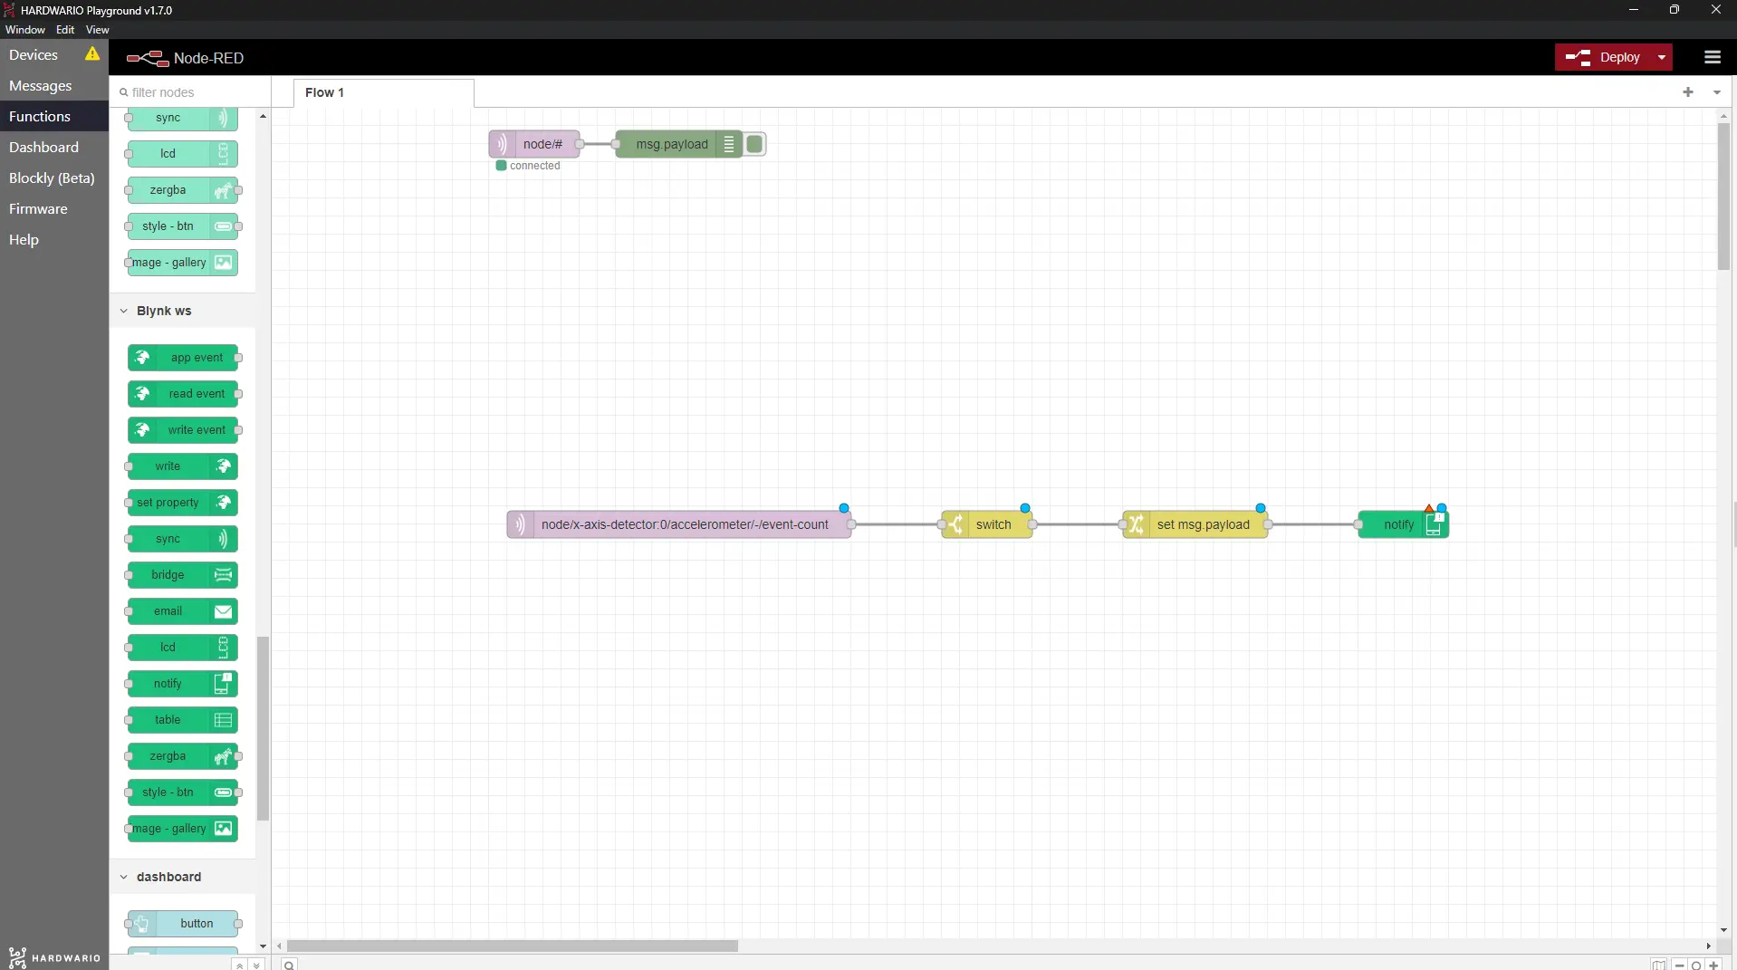Viewport: 1737px width, 970px height.
Task: Reset canvas zoom with circle button
Action: click(x=1696, y=965)
